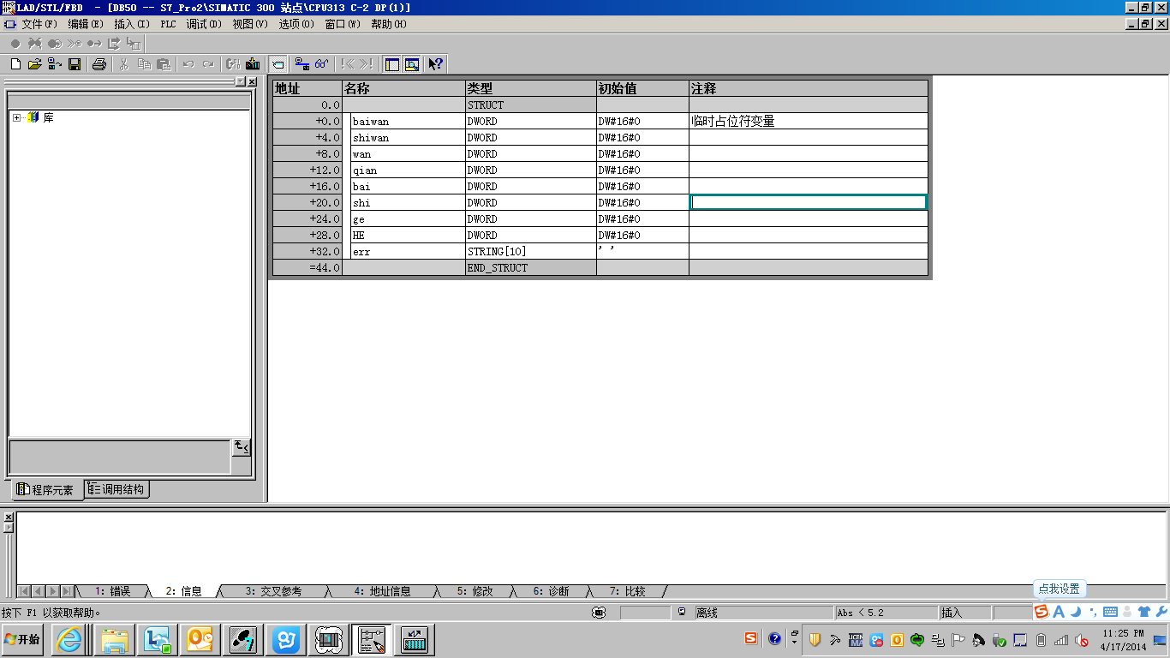Image resolution: width=1170 pixels, height=658 pixels.
Task: Select the 库 library item
Action: 48,117
